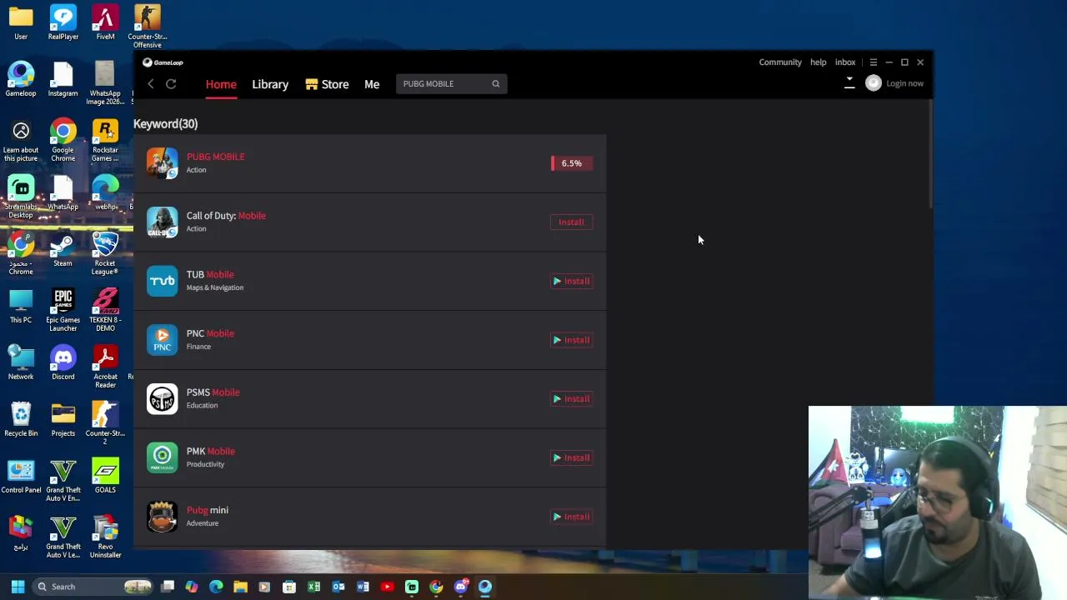Click the Pubg mini result title
Image resolution: width=1067 pixels, height=600 pixels.
(208, 510)
